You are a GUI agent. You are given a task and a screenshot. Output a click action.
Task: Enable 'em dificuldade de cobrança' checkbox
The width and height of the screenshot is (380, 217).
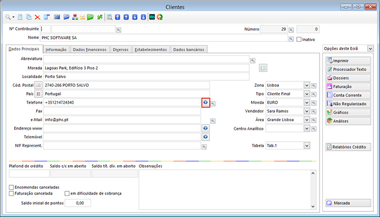[x=67, y=194]
